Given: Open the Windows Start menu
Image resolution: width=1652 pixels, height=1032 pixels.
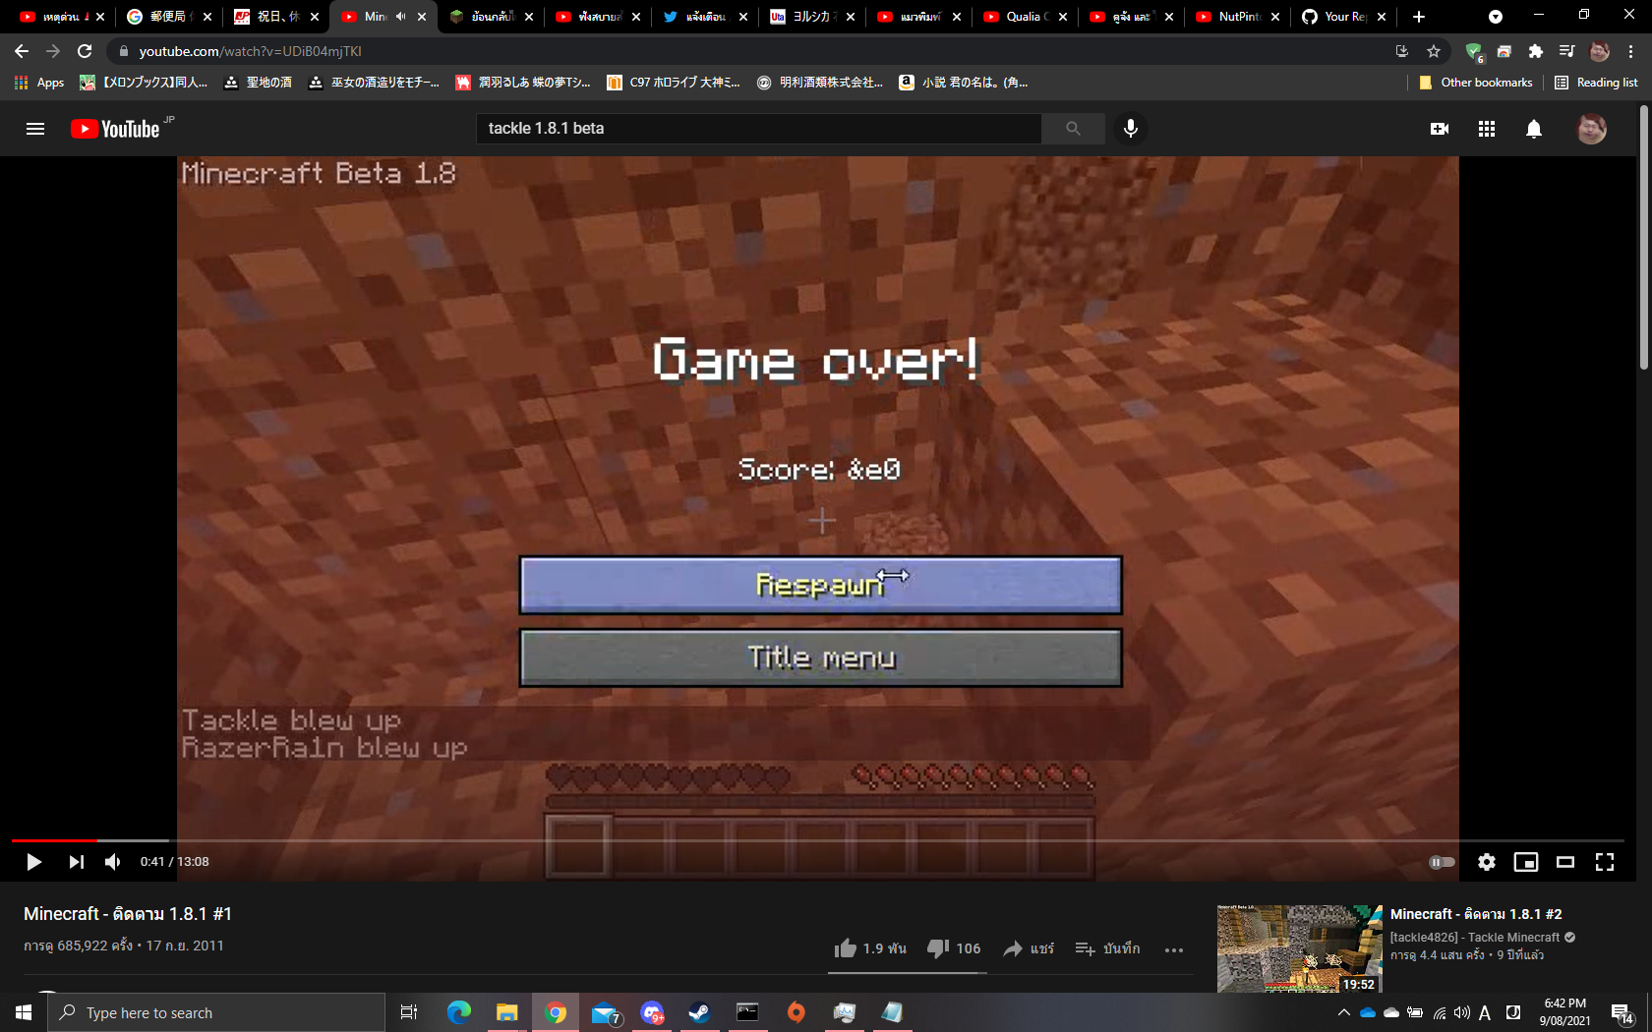Looking at the screenshot, I should pos(24,1012).
